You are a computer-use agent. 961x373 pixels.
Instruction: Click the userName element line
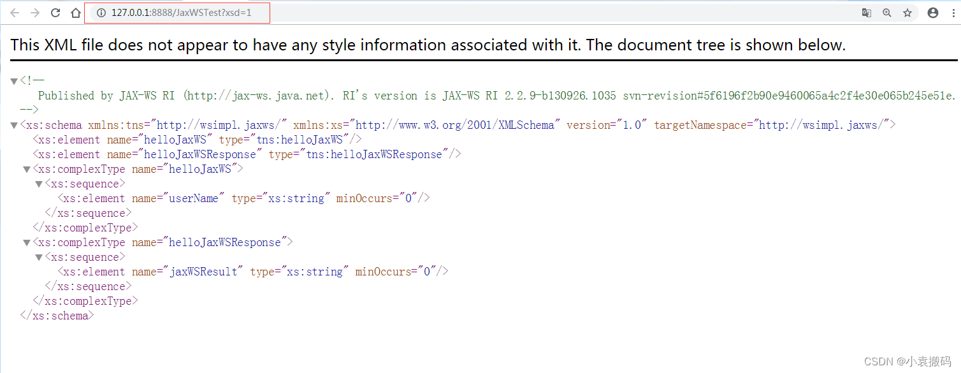pyautogui.click(x=243, y=198)
